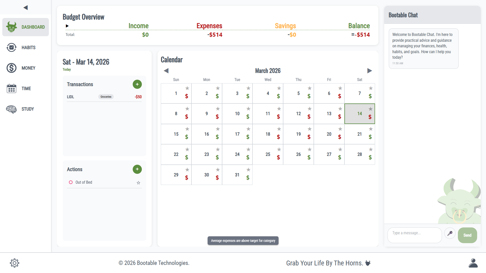Toggle the star for March 1 calendar cell
This screenshot has width=486, height=273.
tap(187, 88)
